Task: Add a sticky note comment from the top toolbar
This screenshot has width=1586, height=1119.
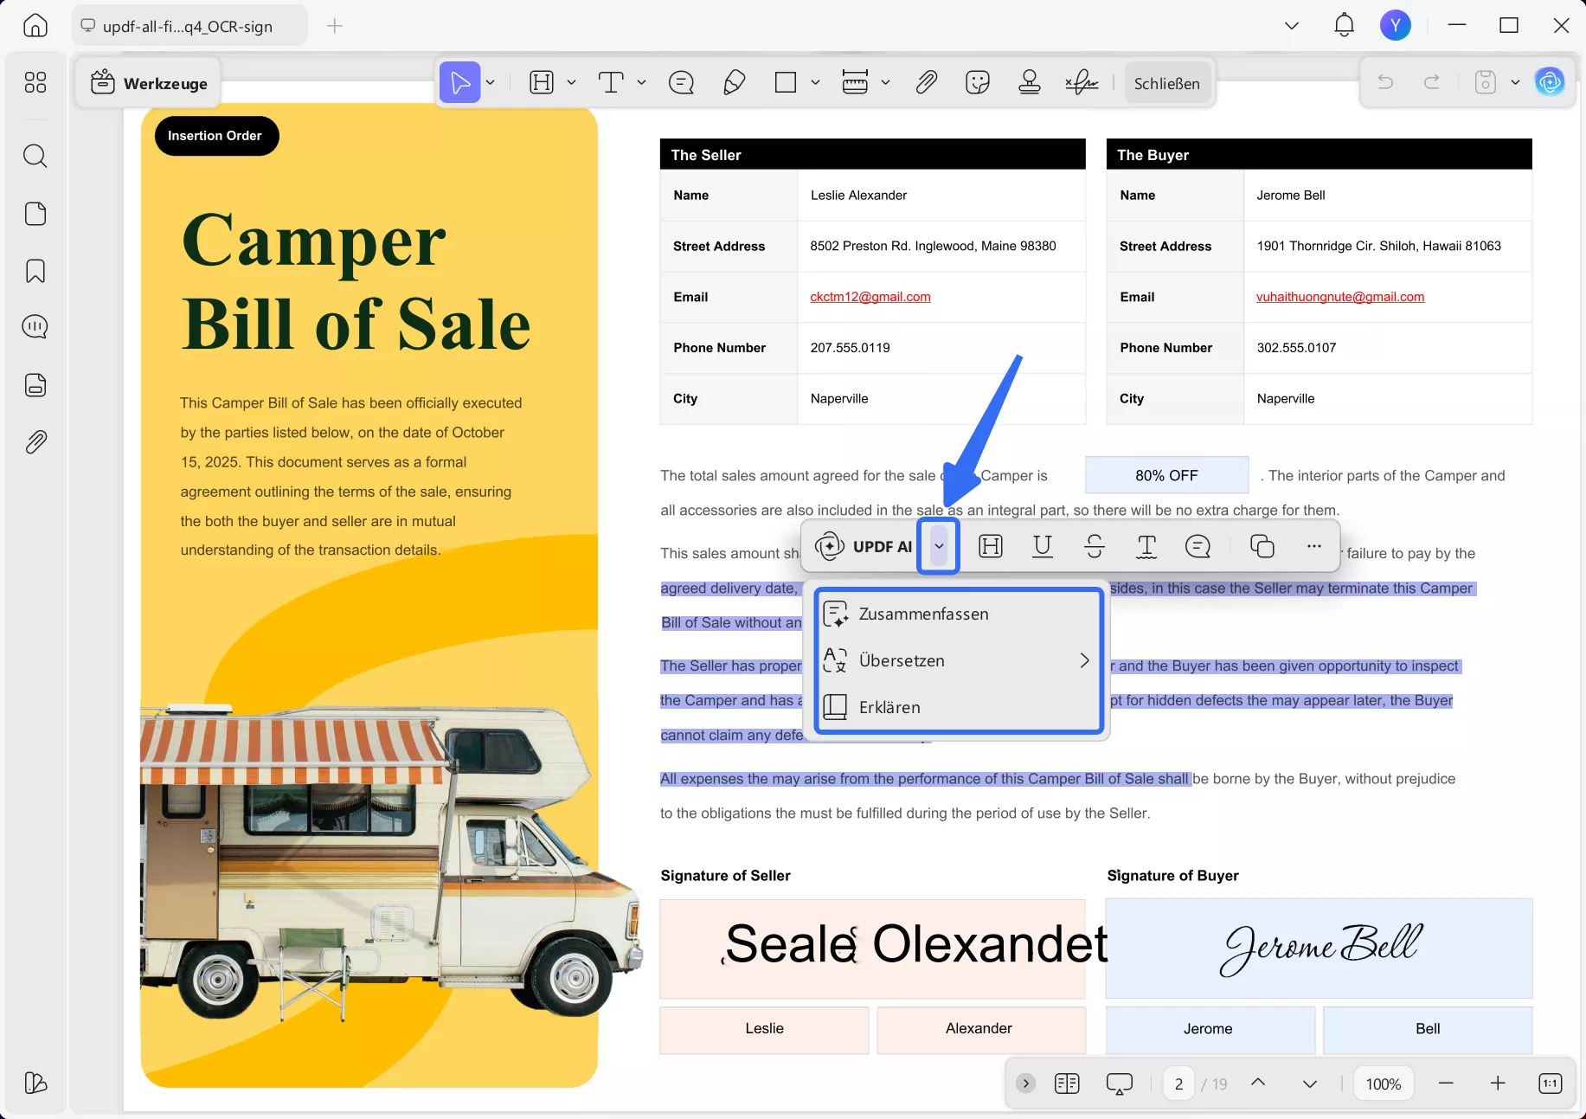Action: (x=682, y=83)
